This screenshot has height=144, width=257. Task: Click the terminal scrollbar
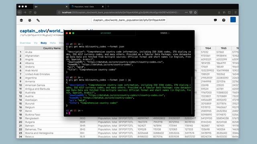192,96
